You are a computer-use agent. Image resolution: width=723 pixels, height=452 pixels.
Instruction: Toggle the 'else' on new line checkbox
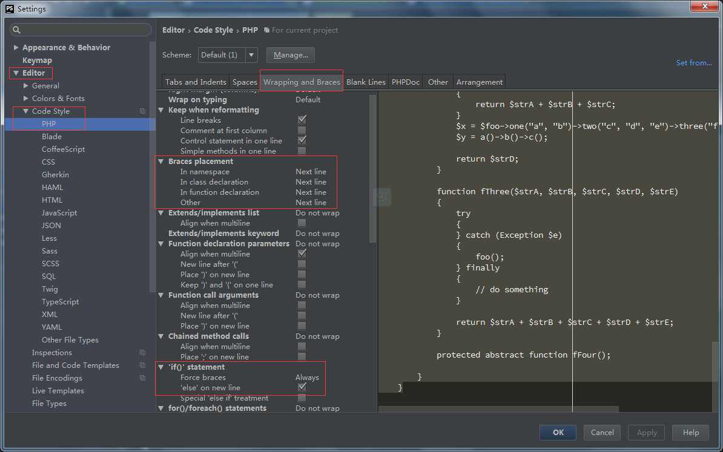tap(302, 387)
